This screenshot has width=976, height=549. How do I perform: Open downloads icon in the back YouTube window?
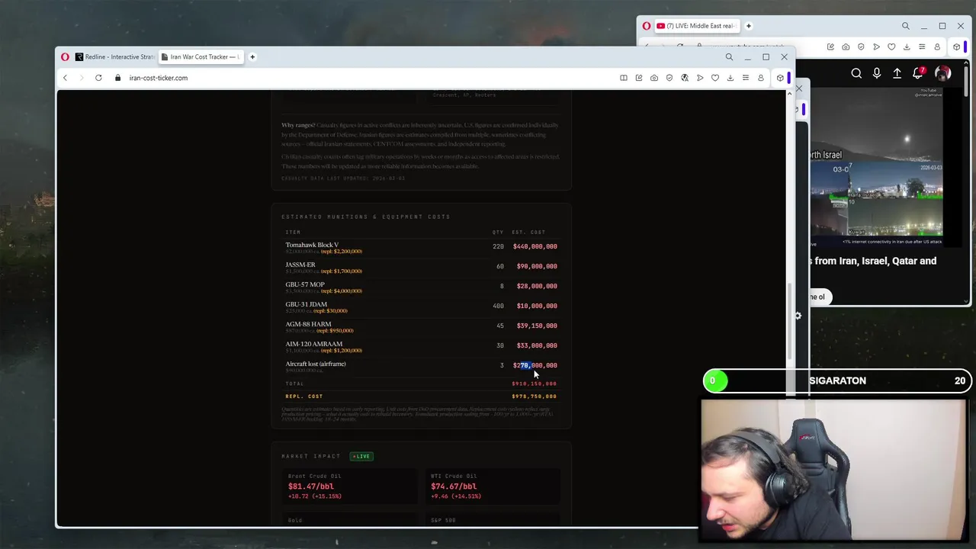(x=907, y=47)
